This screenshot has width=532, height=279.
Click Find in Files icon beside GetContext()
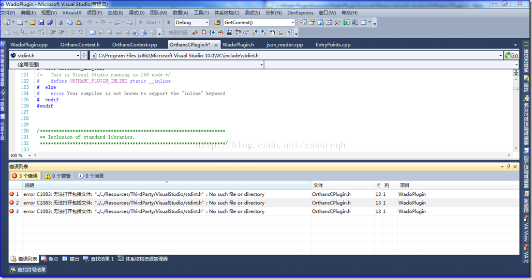coord(217,22)
